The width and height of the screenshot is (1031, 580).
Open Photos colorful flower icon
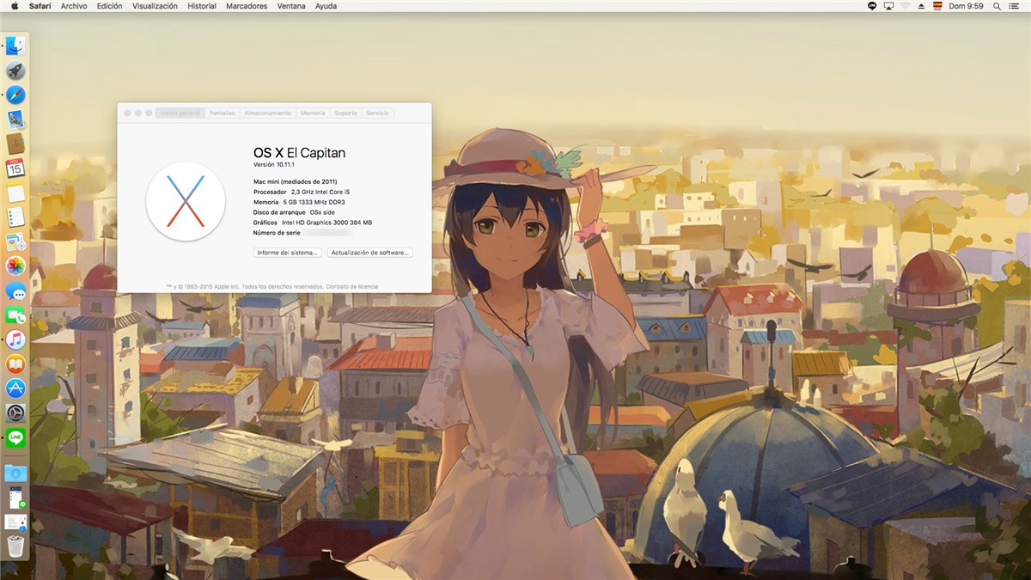click(x=15, y=266)
